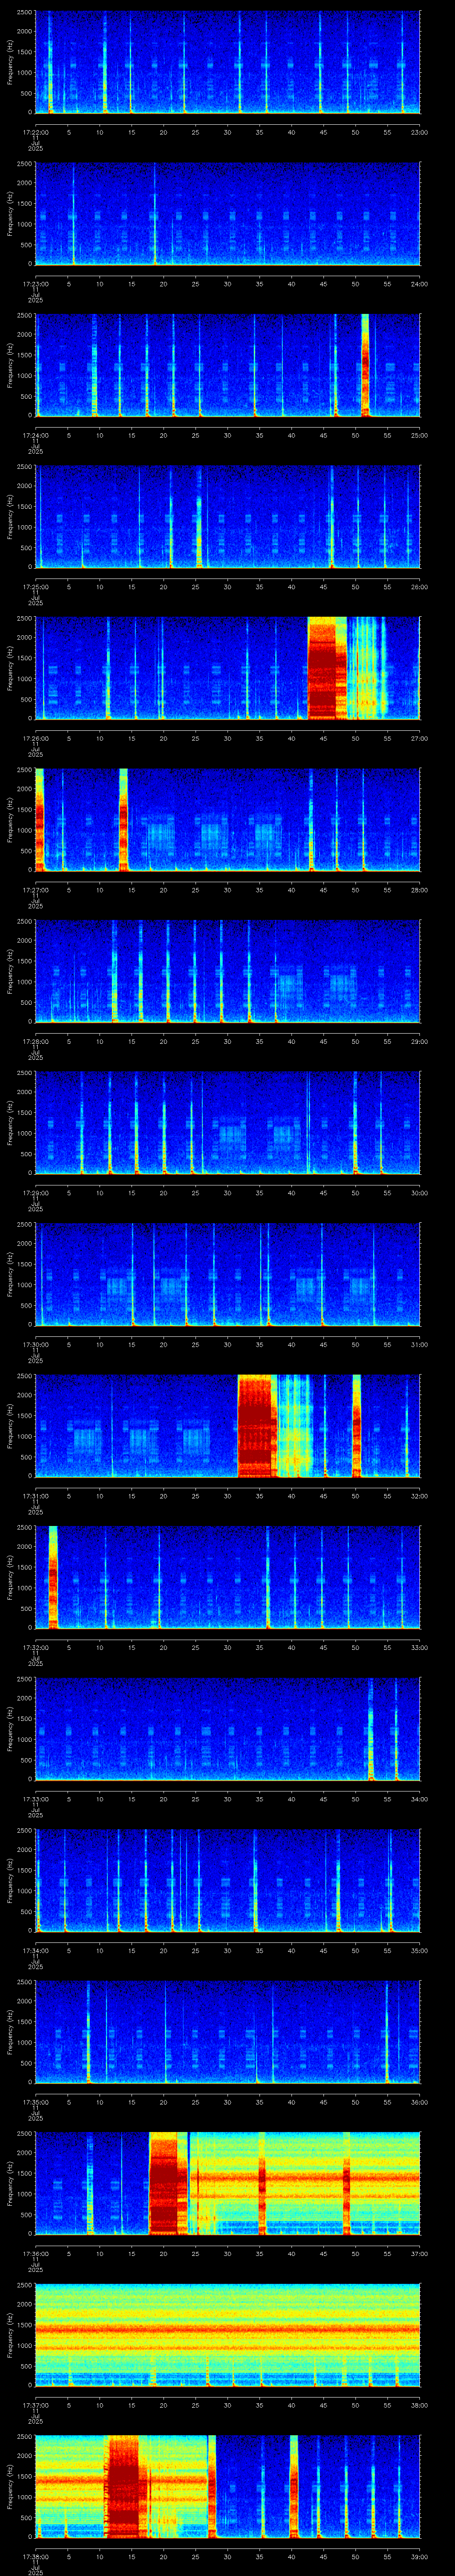Click the 17:25:00 start time label

(35, 587)
